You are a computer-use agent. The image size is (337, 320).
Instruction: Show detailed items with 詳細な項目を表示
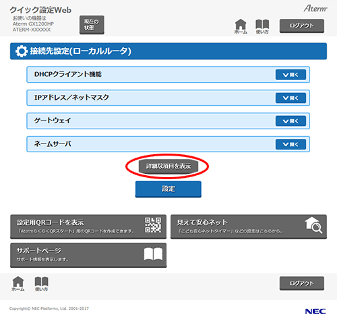coord(168,166)
